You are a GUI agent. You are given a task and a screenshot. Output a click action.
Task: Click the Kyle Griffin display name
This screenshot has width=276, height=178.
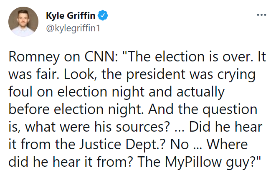point(71,15)
